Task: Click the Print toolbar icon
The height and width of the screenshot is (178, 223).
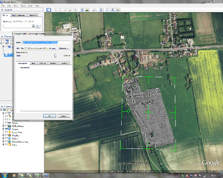Action: pos(113,10)
